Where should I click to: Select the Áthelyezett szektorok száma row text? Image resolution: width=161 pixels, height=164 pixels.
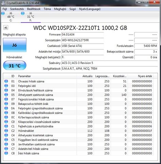click(35, 95)
